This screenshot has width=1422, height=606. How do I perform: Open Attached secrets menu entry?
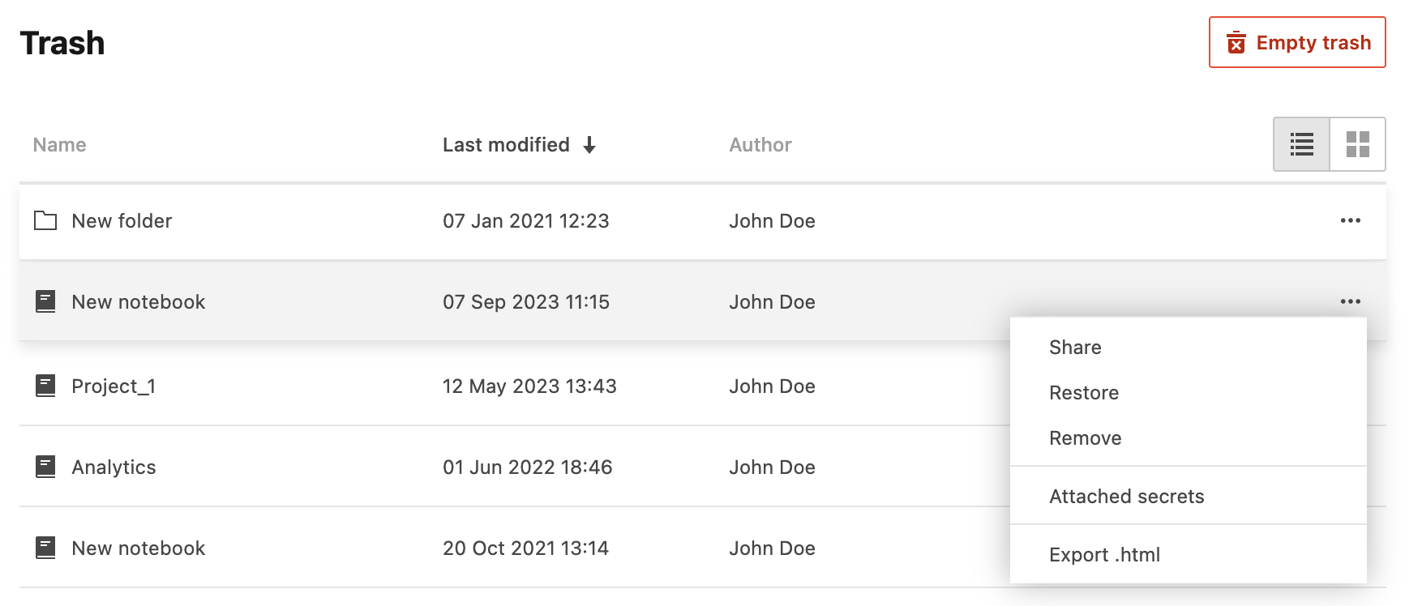click(x=1126, y=497)
